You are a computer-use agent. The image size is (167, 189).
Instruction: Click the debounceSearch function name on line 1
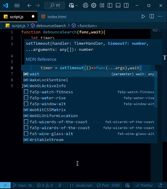point(60,32)
